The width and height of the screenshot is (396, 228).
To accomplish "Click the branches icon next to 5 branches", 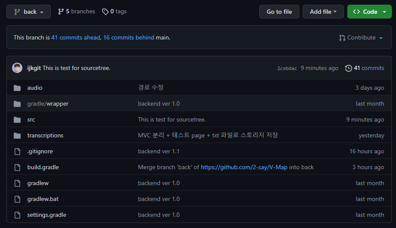I will [x=61, y=12].
